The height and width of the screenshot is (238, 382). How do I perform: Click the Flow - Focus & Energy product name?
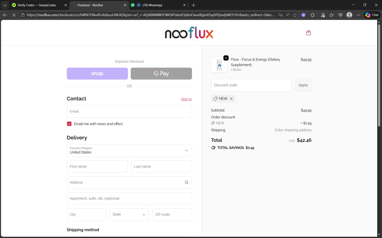point(255,62)
